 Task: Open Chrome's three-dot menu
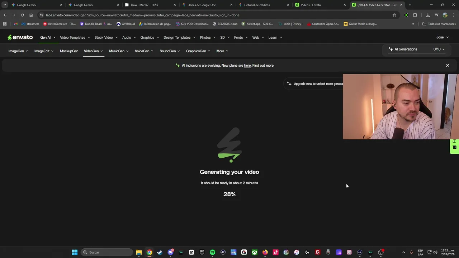(x=454, y=15)
